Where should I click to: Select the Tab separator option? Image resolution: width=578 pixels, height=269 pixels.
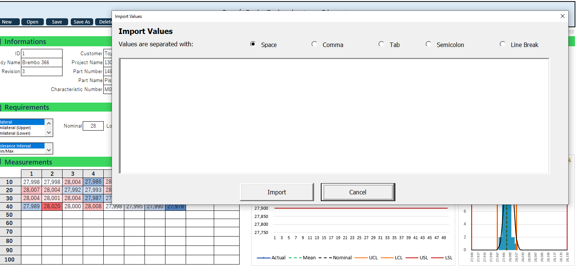coord(381,44)
